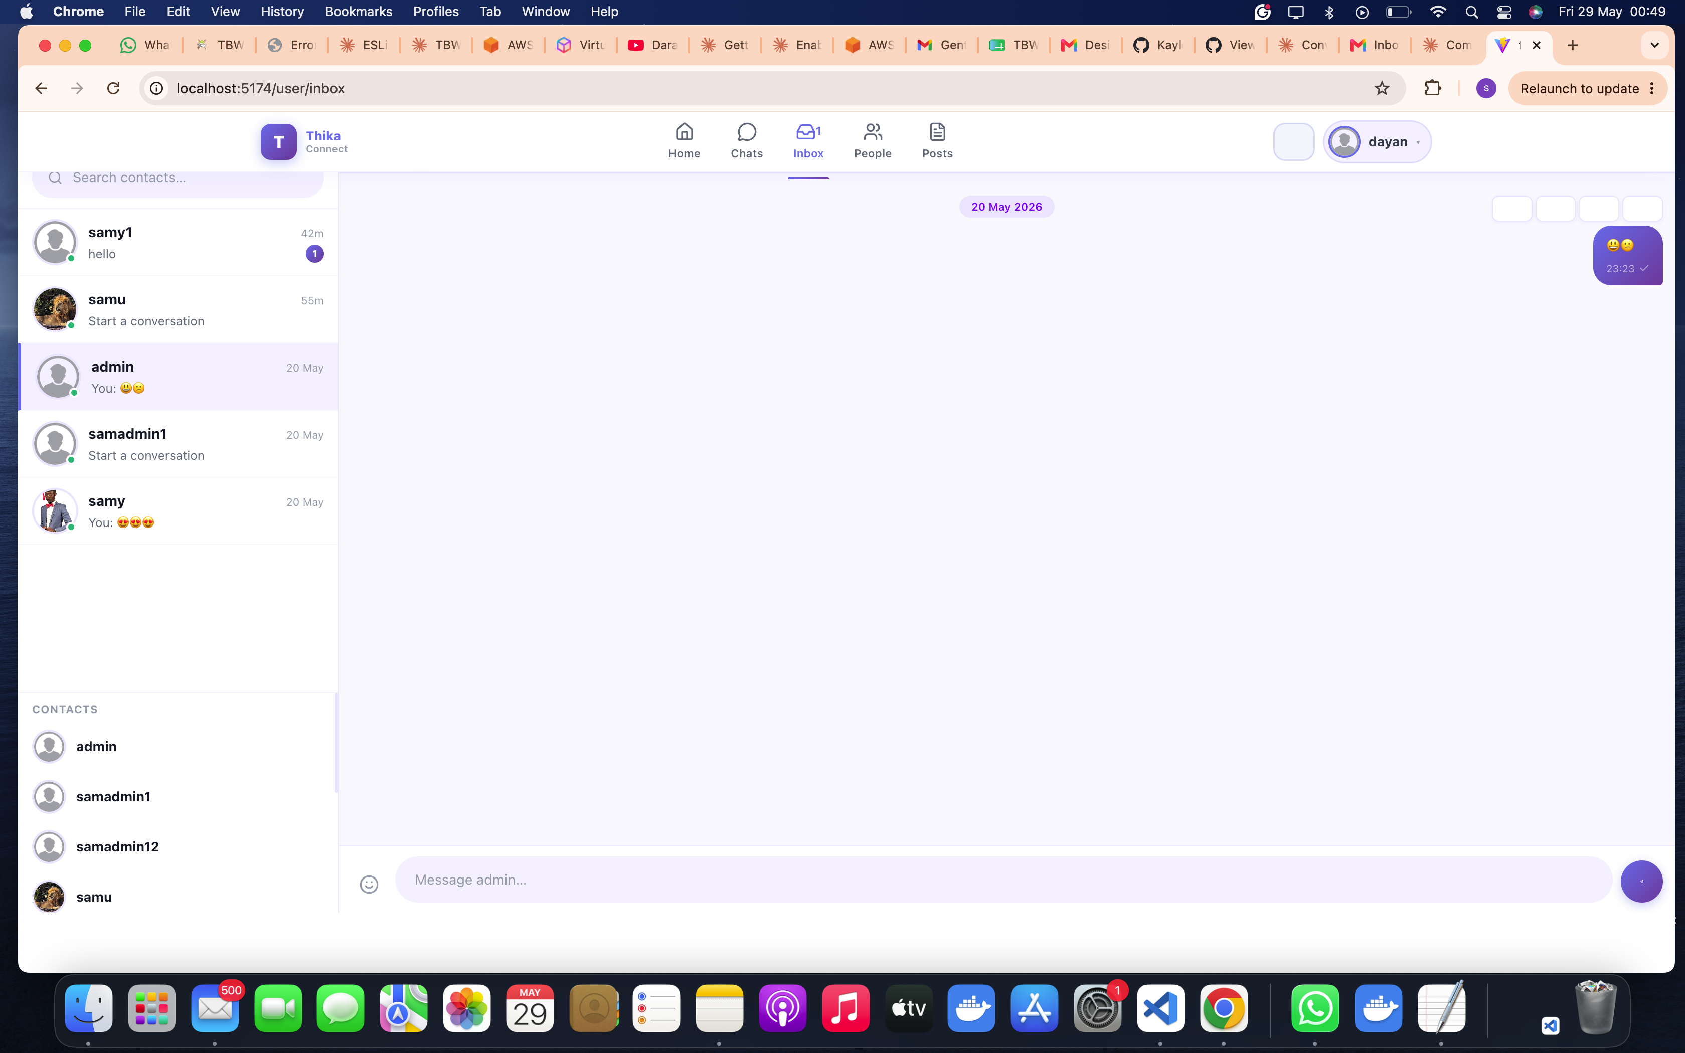Viewport: 1685px width, 1053px height.
Task: Switch to the YouTube browser tab
Action: pyautogui.click(x=652, y=45)
